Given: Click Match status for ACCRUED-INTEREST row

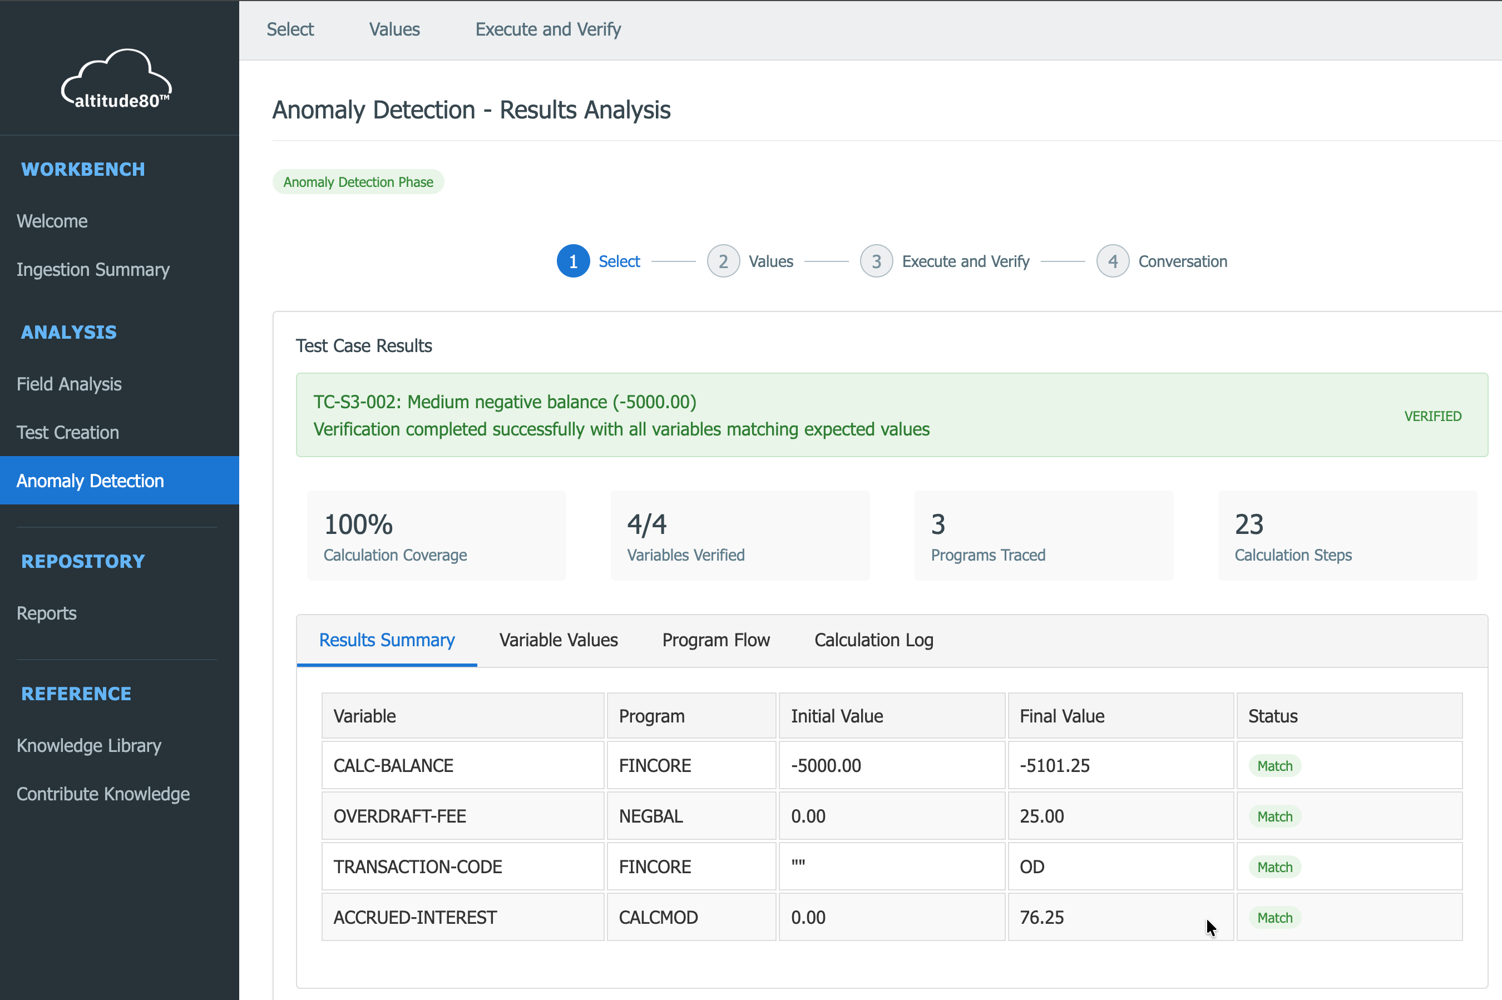Looking at the screenshot, I should [1274, 918].
